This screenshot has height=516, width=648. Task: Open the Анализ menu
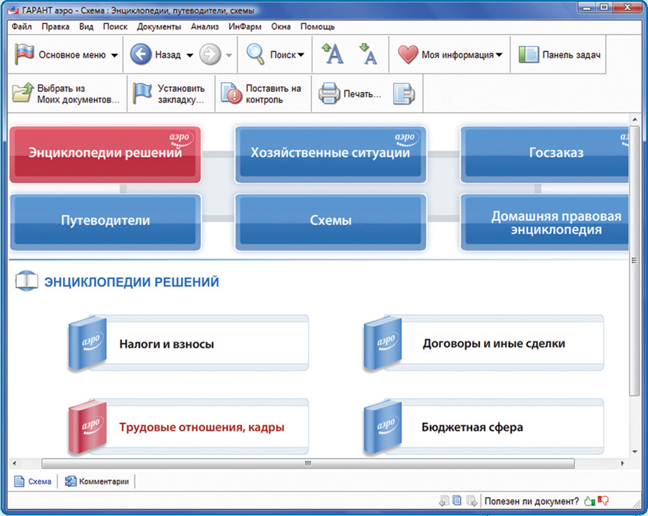205,27
